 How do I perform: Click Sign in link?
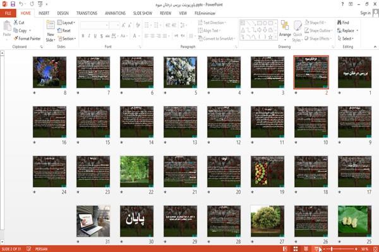tap(365, 13)
